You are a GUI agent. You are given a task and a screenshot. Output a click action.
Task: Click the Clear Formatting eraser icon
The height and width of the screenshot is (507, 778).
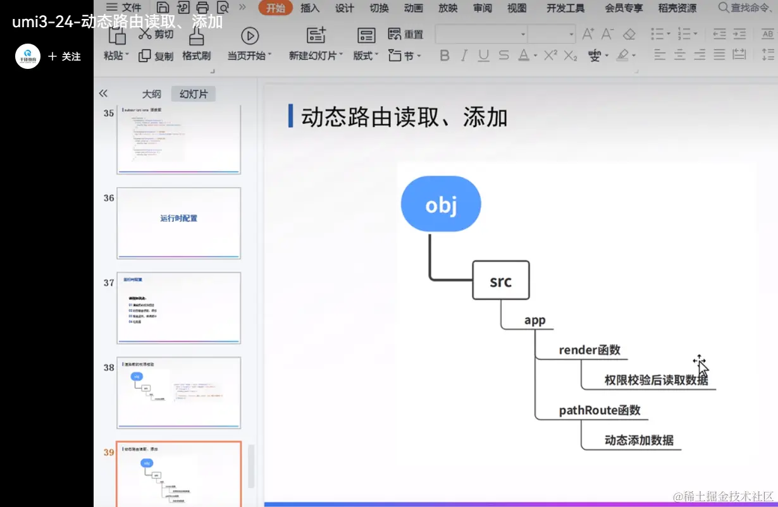tap(629, 34)
